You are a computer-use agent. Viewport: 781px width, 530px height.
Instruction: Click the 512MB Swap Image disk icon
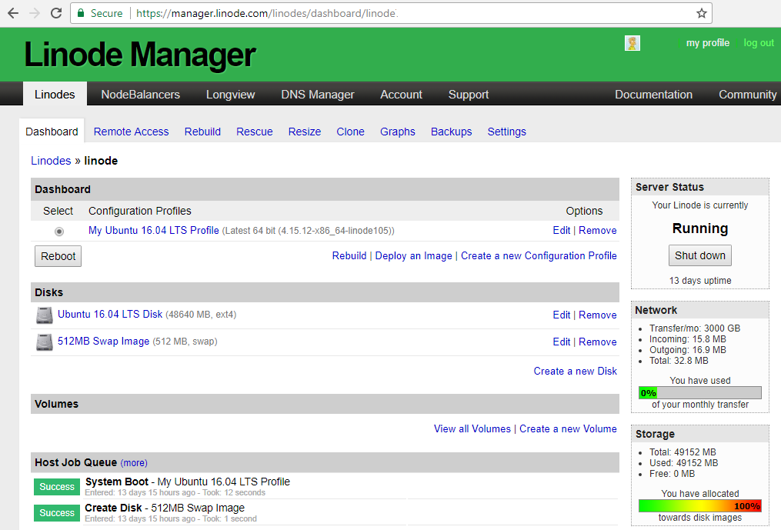[x=45, y=342]
